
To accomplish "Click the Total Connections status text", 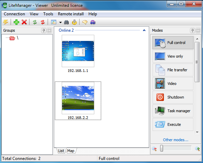I will coord(21,159).
